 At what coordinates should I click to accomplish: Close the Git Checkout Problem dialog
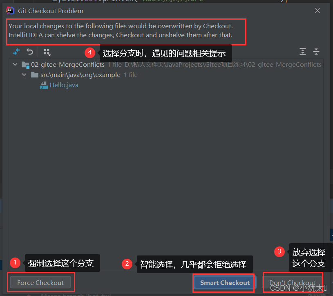click(x=317, y=11)
